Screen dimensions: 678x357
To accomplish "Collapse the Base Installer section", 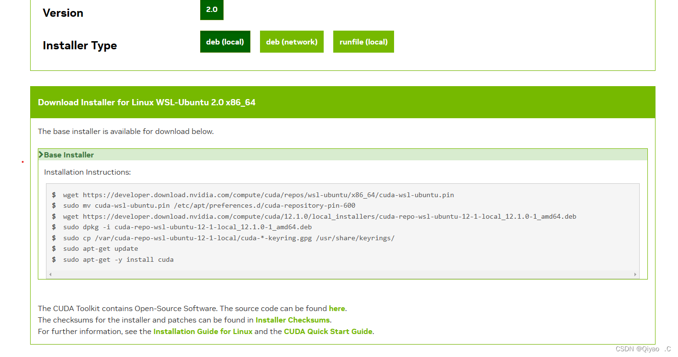I will coord(343,155).
